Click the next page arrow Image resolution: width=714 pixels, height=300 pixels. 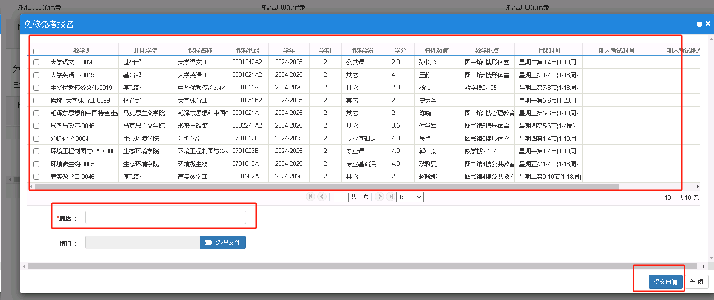[380, 197]
